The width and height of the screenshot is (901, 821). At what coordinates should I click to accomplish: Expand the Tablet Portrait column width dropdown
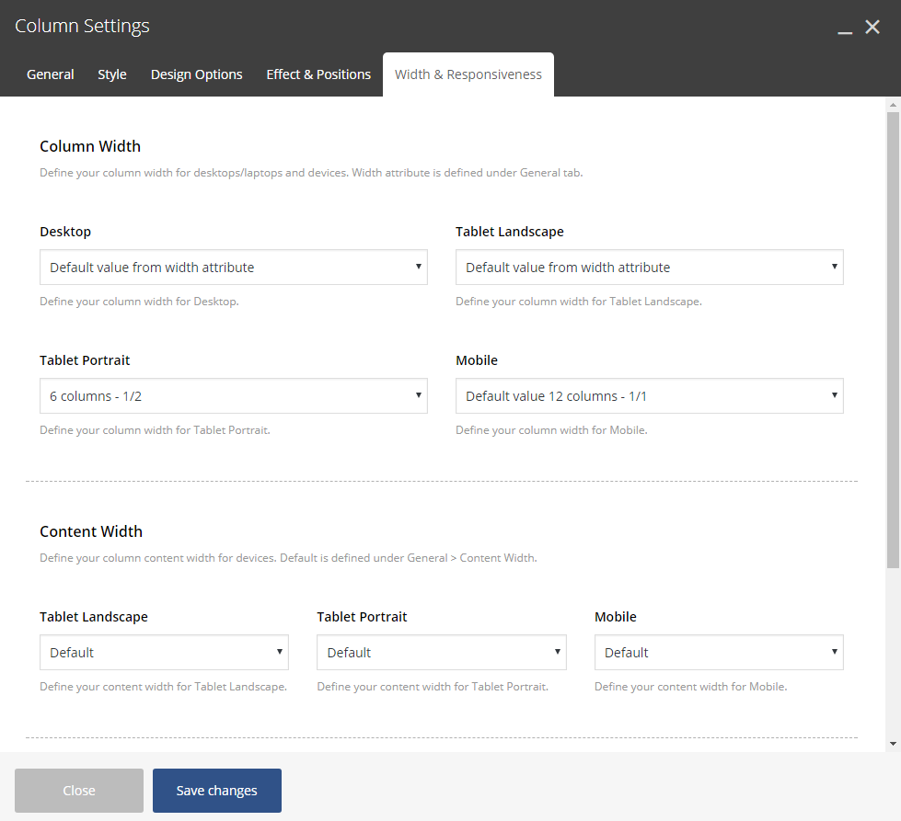click(233, 395)
